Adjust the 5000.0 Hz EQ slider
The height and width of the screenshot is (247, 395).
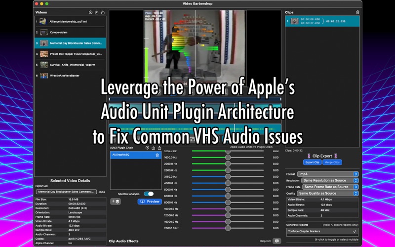[228, 190]
